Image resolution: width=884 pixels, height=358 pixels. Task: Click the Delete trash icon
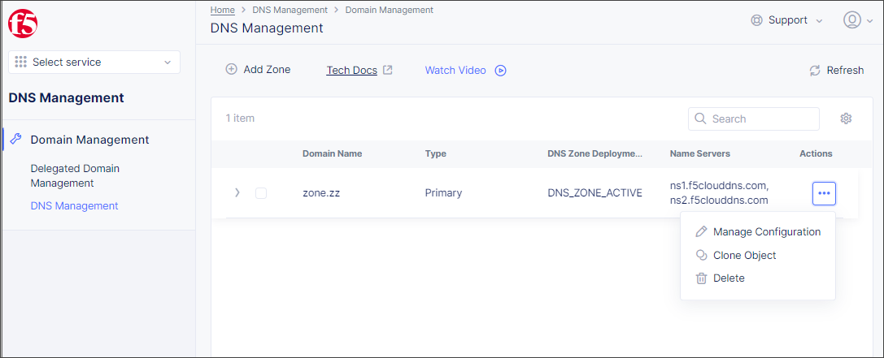(701, 278)
